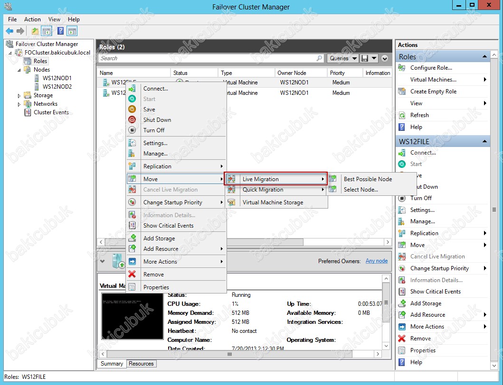Click the Priority column header
503x385 pixels.
[344, 73]
